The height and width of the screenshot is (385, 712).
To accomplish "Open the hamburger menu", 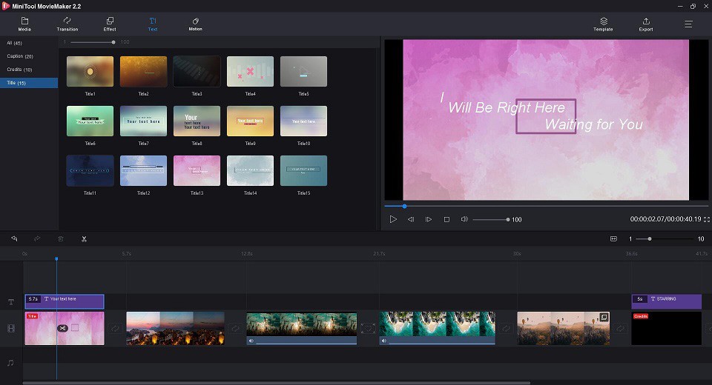I will click(688, 24).
